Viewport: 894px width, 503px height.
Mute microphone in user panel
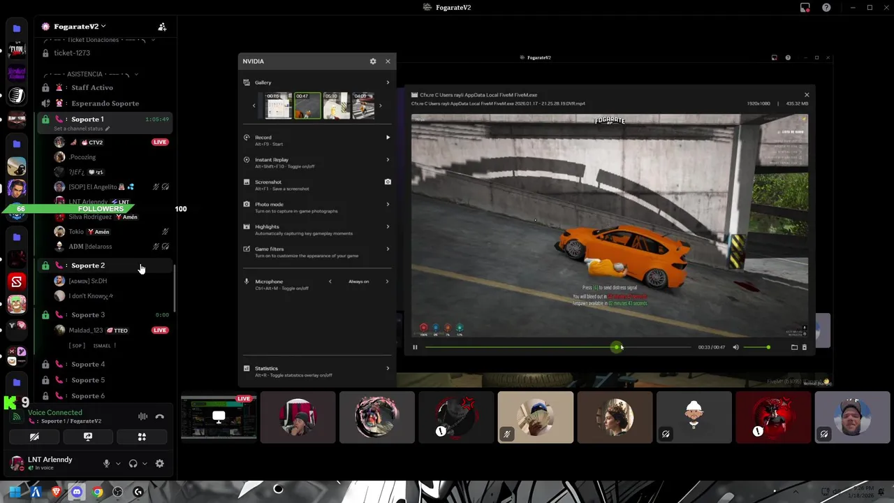coord(107,463)
